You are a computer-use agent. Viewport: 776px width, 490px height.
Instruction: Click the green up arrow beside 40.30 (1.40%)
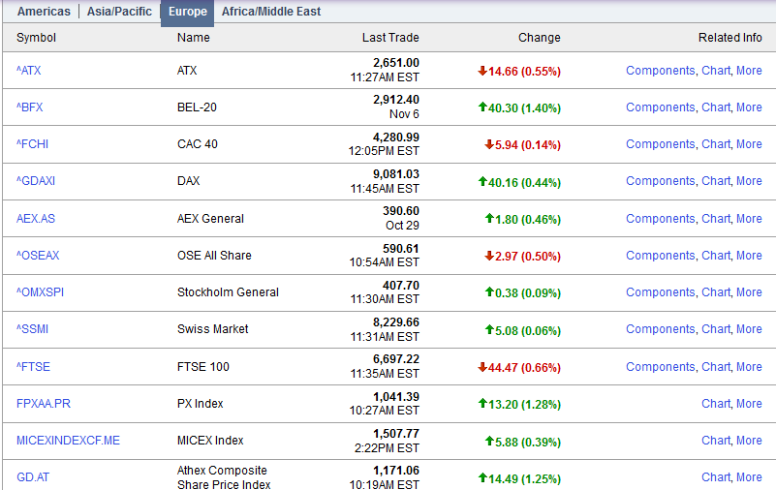point(482,107)
